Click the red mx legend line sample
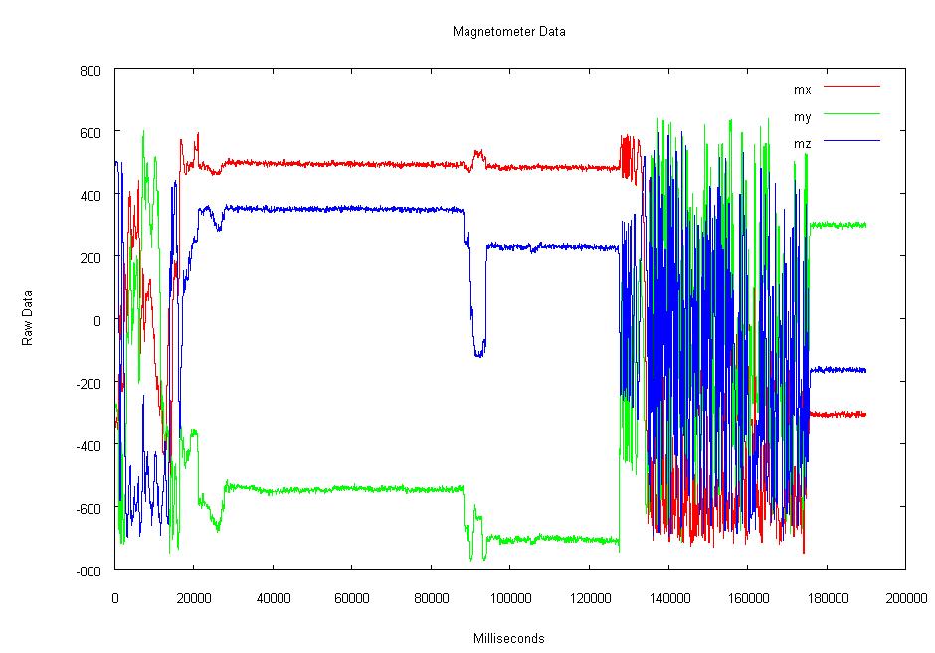 tap(851, 86)
